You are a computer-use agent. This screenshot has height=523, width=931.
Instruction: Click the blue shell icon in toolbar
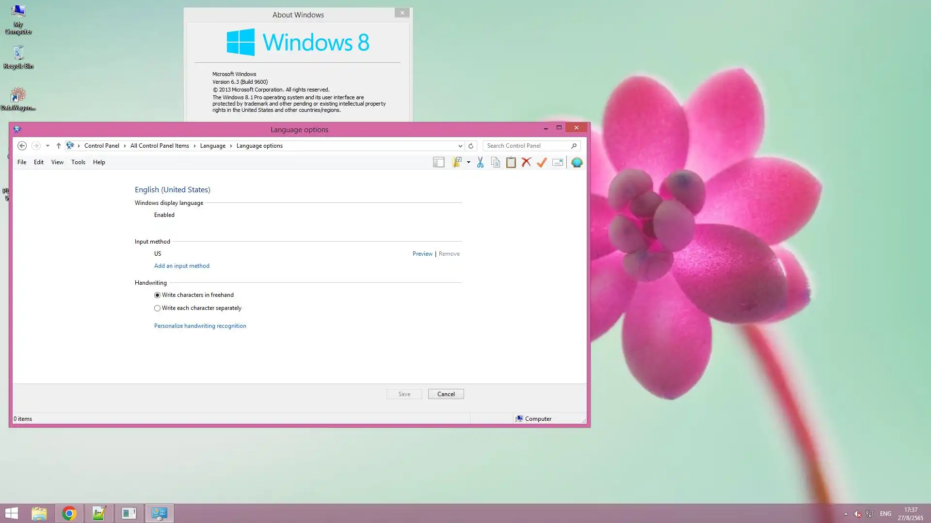577,162
